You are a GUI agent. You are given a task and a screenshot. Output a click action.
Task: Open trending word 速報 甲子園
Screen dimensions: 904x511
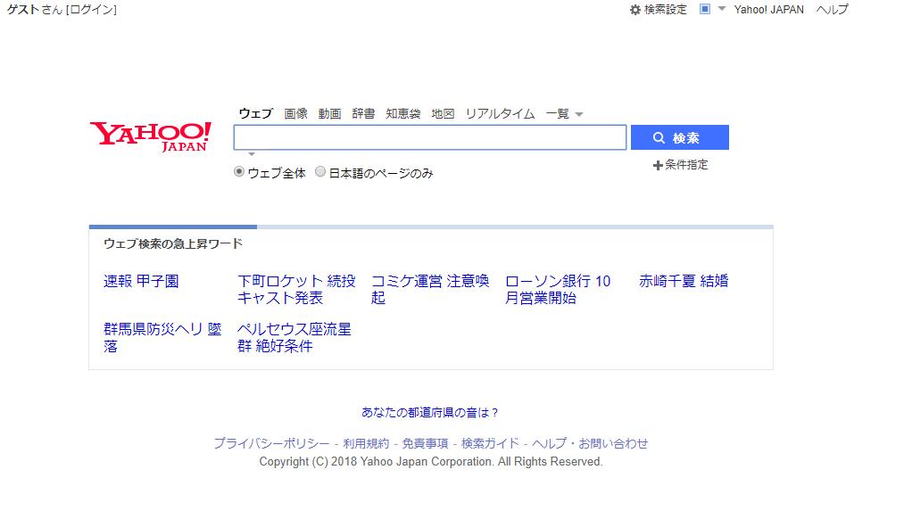coord(141,281)
